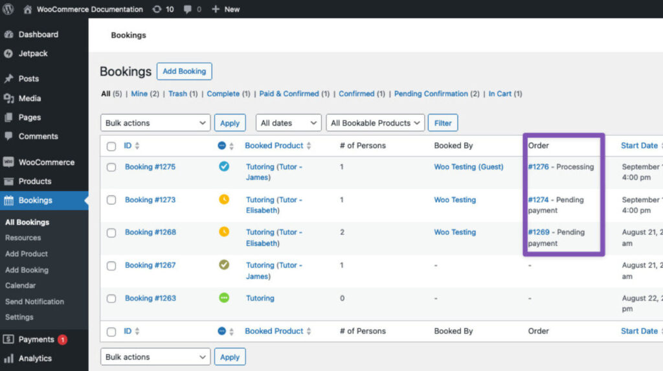Screen dimensions: 663x371
Task: Click the WooCommerce logo icon in the sidebar
Action: [8, 162]
